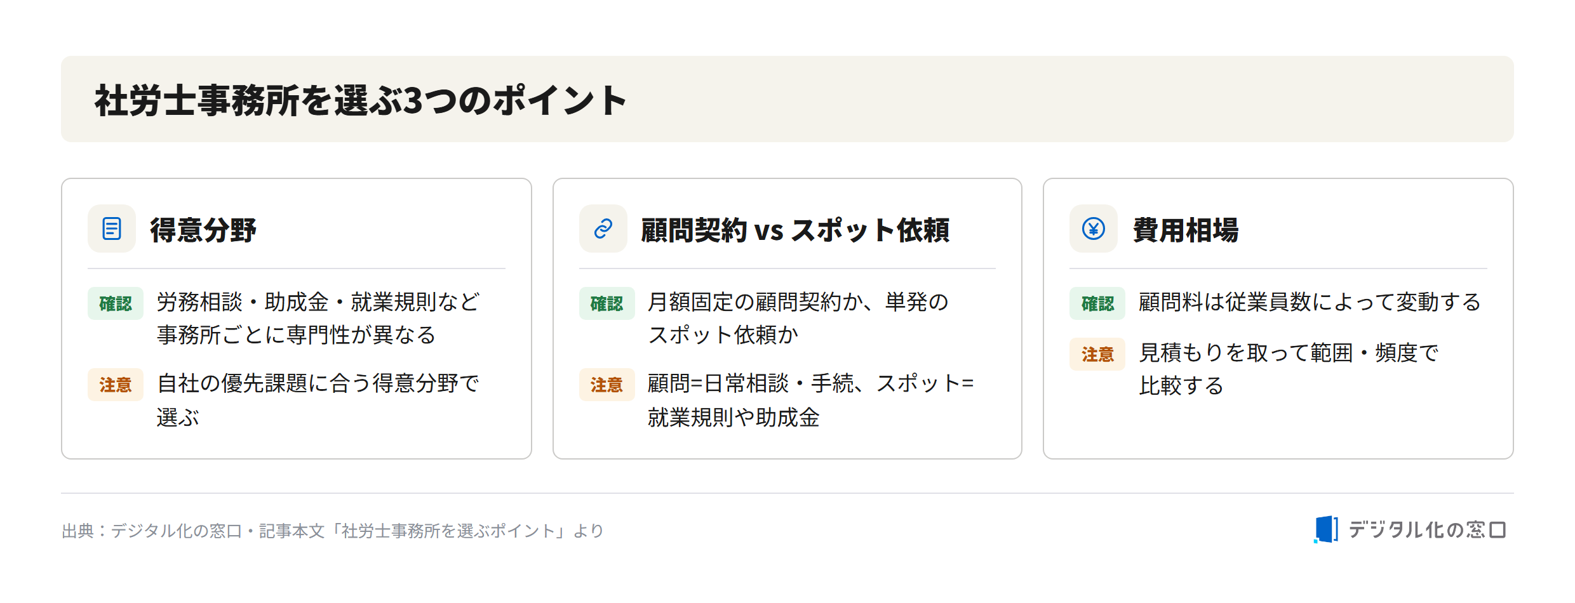
Task: Click the orange 注意 badge in 顧問契約 card
Action: 607,385
